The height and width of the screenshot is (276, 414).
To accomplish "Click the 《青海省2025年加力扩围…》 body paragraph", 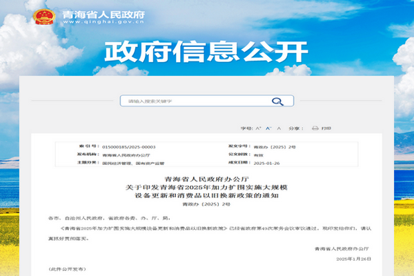I will 207,228.
